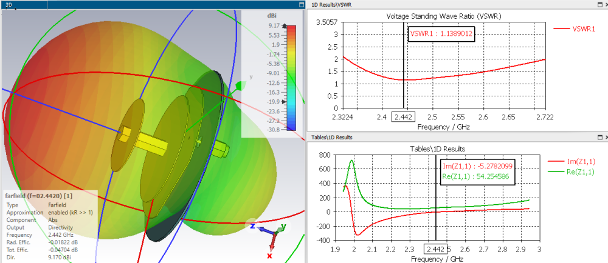Click the blue z-axis arrow of orientation gizmo
Image resolution: width=608 pixels, height=263 pixels.
click(x=266, y=230)
